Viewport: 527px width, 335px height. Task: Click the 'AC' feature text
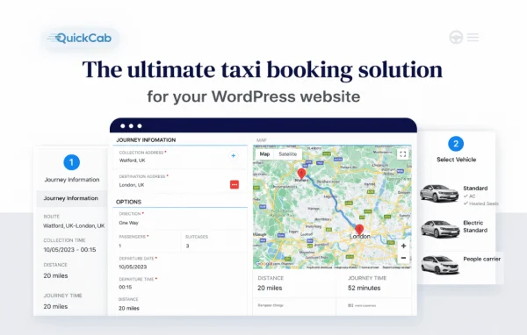tap(472, 196)
